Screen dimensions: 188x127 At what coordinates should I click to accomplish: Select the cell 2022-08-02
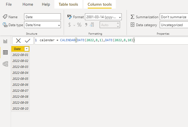20,61
